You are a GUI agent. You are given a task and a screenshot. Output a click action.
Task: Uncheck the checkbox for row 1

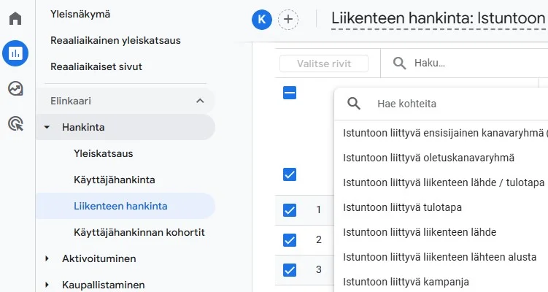[290, 210]
